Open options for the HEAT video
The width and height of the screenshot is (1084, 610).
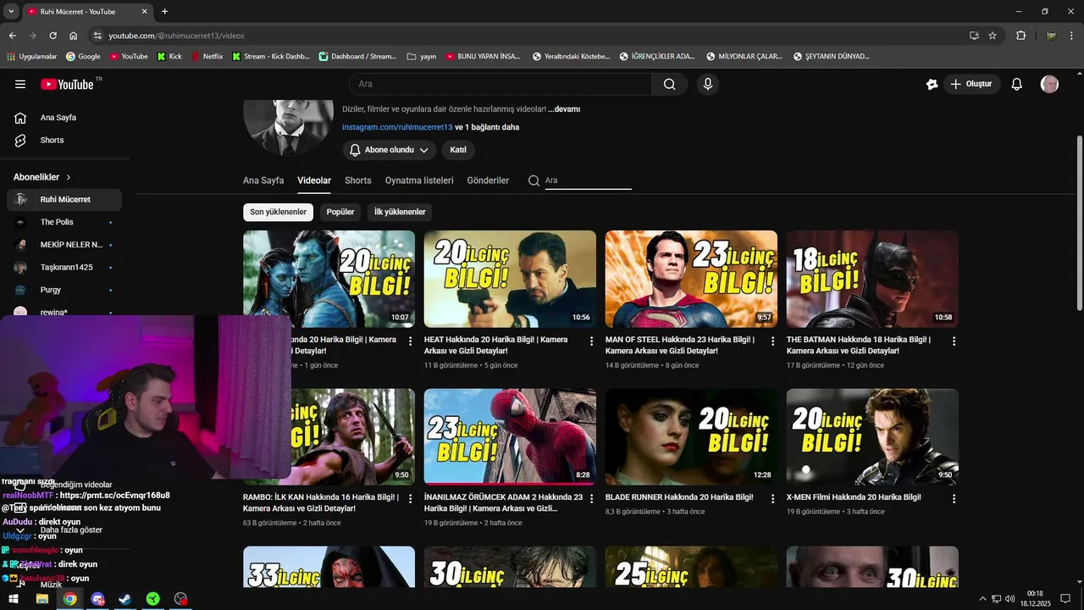[x=591, y=341]
